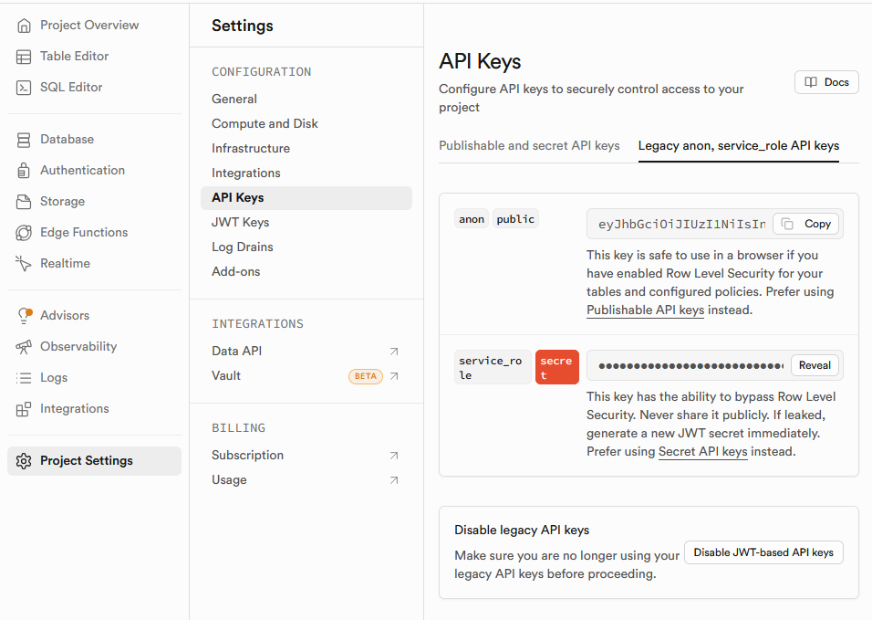This screenshot has width=872, height=620.
Task: Follow the Secret API keys link
Action: click(703, 451)
